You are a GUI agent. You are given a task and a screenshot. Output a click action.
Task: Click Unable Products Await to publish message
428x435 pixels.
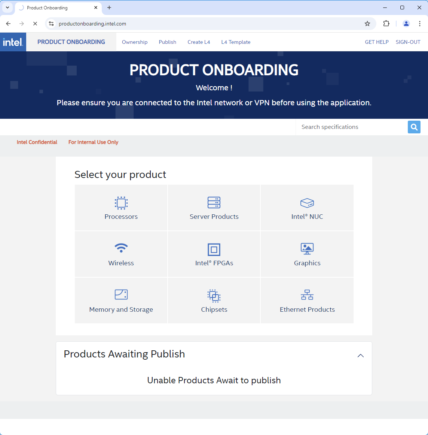pyautogui.click(x=214, y=380)
